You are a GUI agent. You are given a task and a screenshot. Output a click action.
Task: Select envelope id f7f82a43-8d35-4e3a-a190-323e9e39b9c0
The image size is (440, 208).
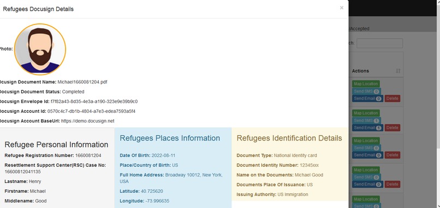[x=94, y=101]
